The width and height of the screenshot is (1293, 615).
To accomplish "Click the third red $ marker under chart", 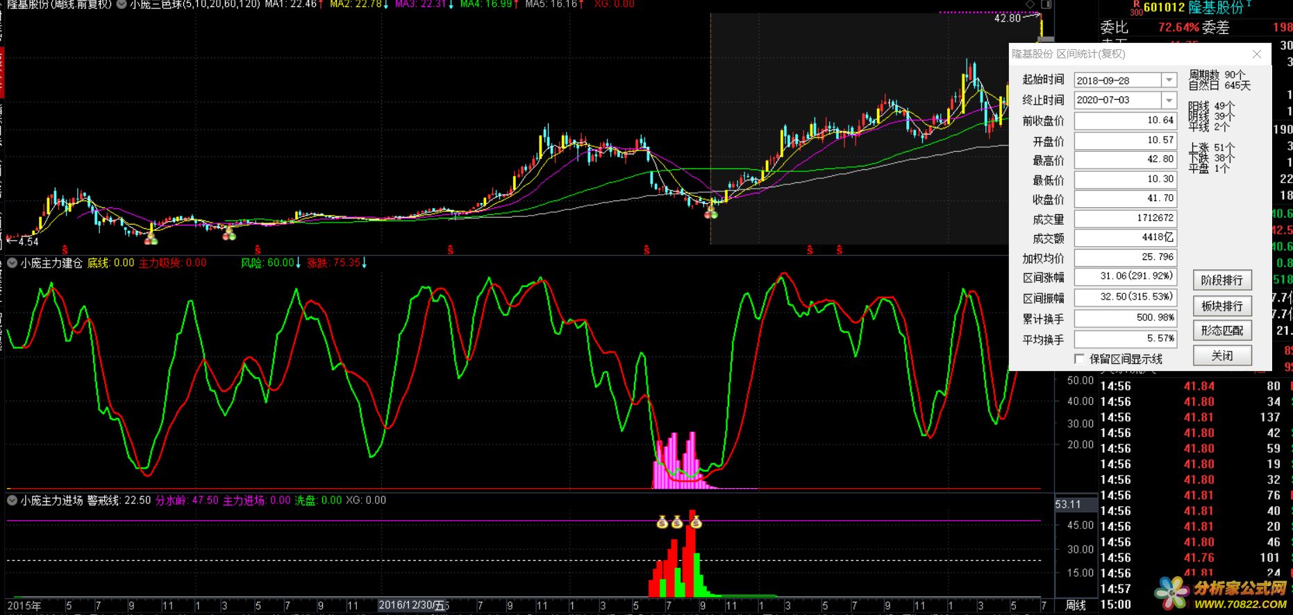I will click(451, 250).
